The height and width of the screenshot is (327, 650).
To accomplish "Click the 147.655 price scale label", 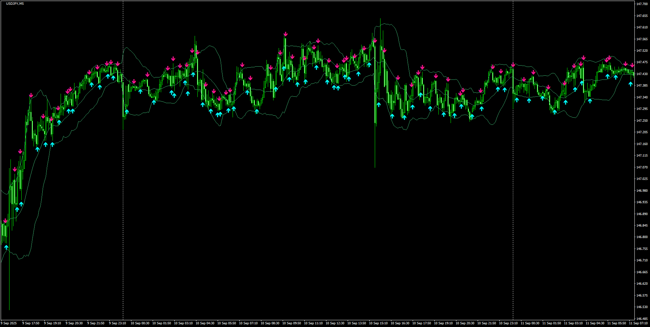I will [x=642, y=16].
